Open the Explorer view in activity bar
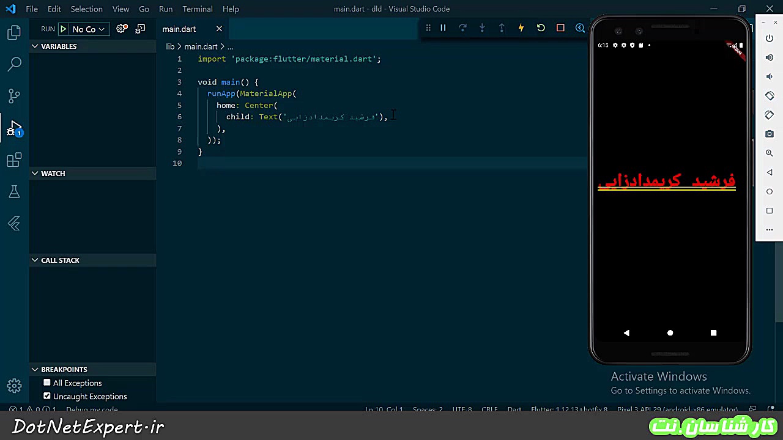Image resolution: width=783 pixels, height=440 pixels. 14,32
